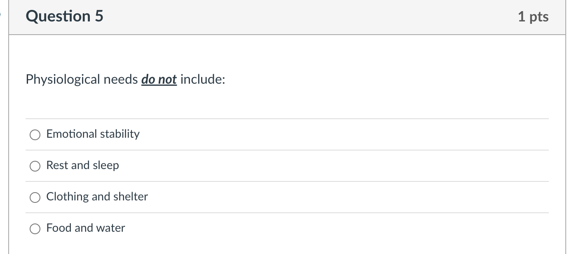Click the "Clothing and shelter" answer label
The image size is (574, 254).
pos(97,197)
